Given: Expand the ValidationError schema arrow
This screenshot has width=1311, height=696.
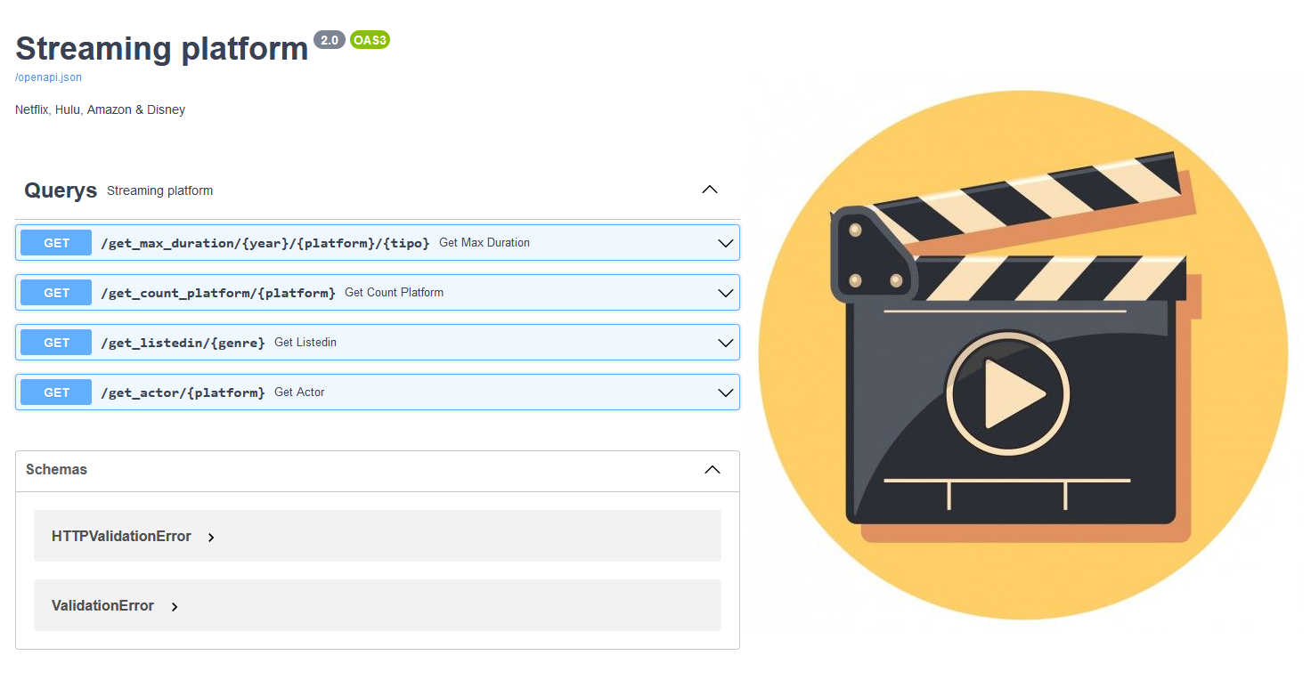Looking at the screenshot, I should coord(175,607).
